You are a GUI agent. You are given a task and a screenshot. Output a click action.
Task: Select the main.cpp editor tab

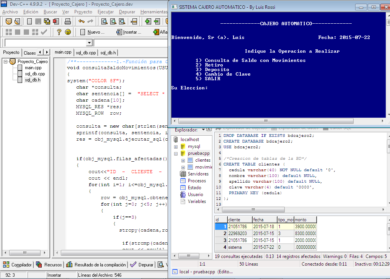63,52
